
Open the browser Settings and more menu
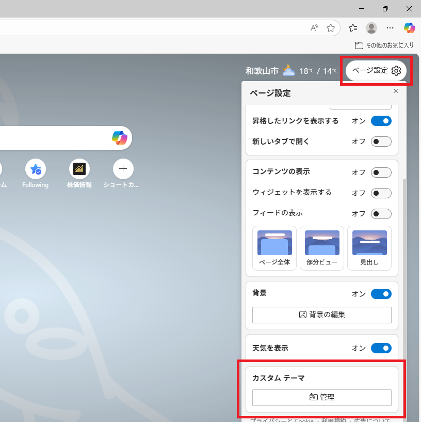390,28
